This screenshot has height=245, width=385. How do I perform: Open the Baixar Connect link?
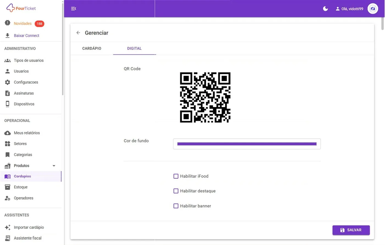coord(26,35)
